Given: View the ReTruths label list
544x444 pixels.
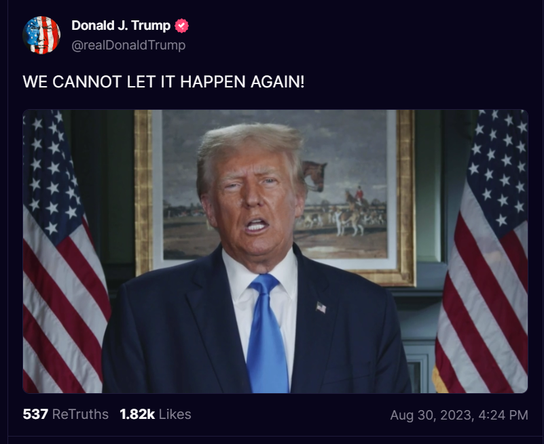Looking at the screenshot, I should point(80,414).
